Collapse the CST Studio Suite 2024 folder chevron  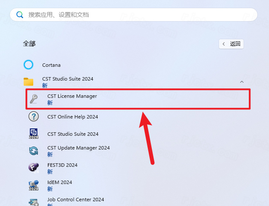(x=242, y=82)
